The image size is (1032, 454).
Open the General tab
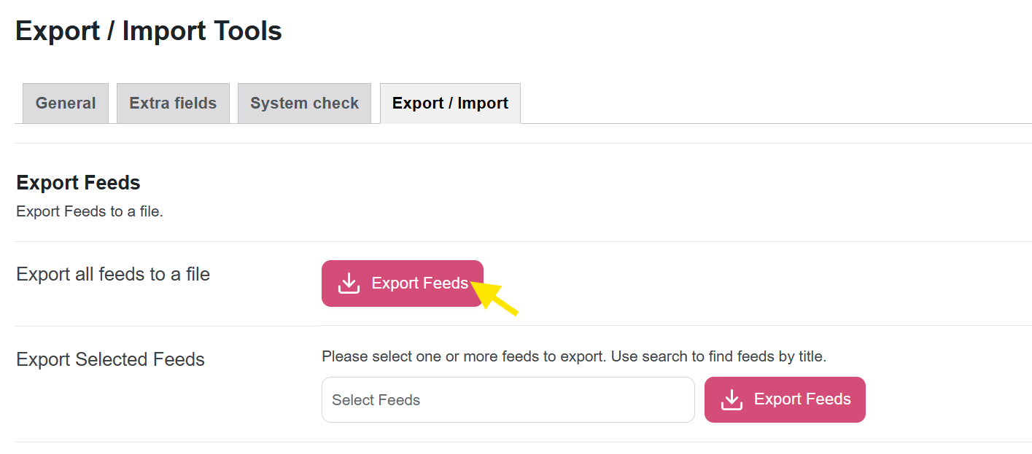pos(66,103)
